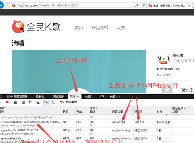Click the clear cookies icon

tap(38, 102)
